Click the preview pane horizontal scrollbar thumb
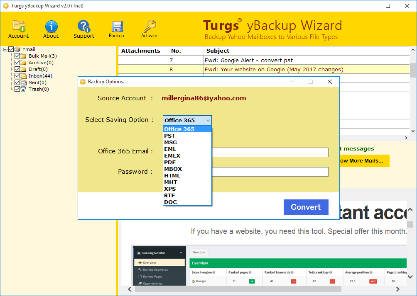Viewport: 417px width, 296px height. 238,289
